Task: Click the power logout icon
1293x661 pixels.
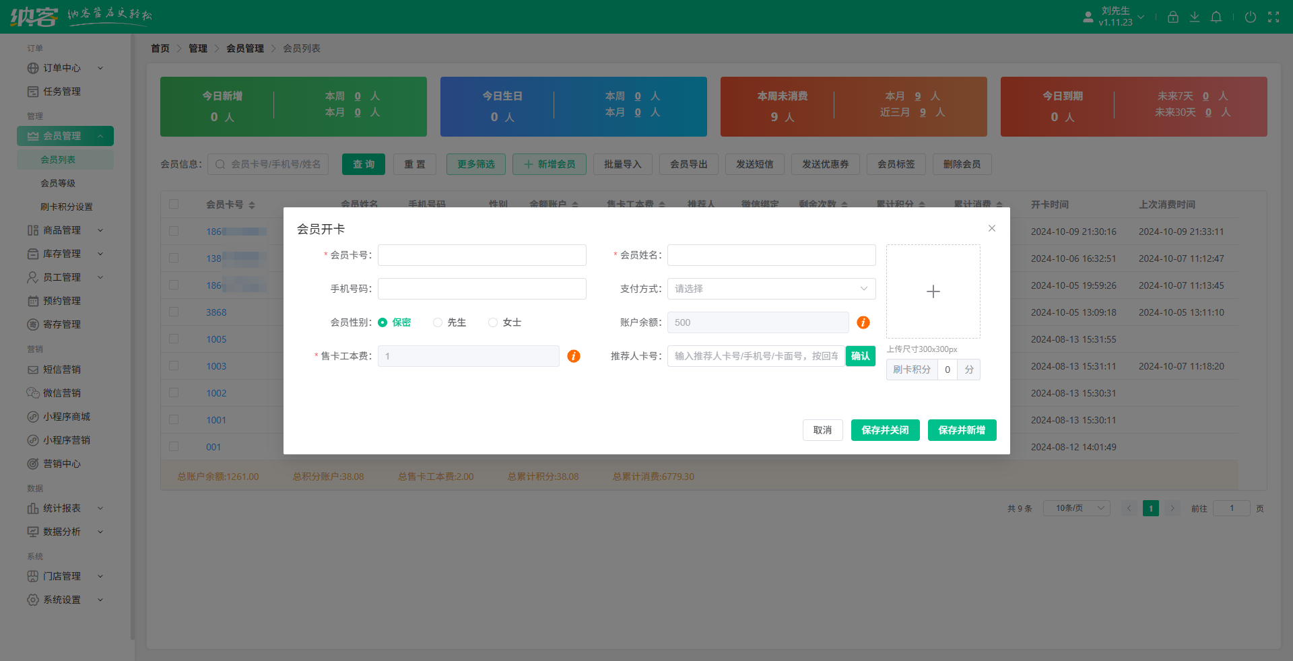Action: coord(1250,17)
